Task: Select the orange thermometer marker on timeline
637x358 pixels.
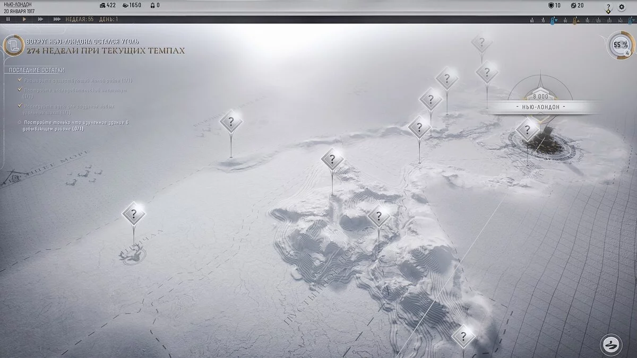Action: point(575,21)
